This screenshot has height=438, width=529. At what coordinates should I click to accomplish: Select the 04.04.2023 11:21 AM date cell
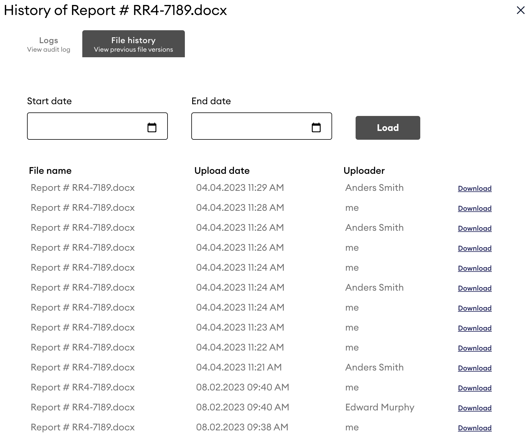pos(239,367)
